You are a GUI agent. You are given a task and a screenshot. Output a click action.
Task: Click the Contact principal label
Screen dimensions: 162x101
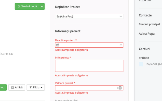149,24
